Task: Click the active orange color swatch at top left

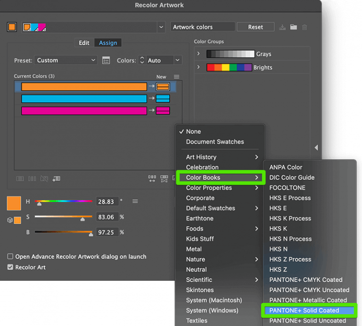Action: [x=12, y=27]
